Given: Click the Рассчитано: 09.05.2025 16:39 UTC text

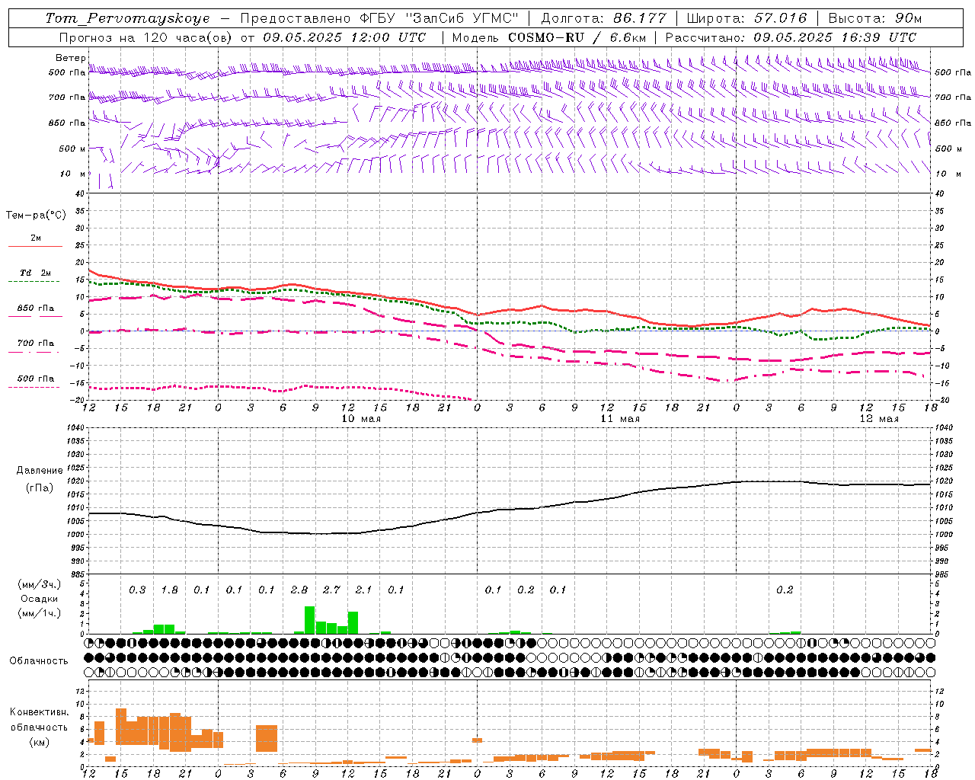Looking at the screenshot, I should [791, 37].
